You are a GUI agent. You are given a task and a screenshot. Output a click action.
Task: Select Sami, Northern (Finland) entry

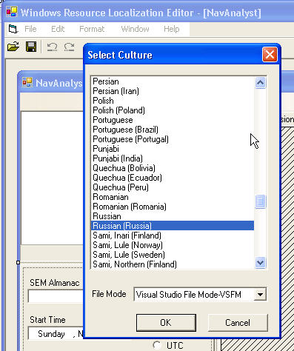coord(173,264)
